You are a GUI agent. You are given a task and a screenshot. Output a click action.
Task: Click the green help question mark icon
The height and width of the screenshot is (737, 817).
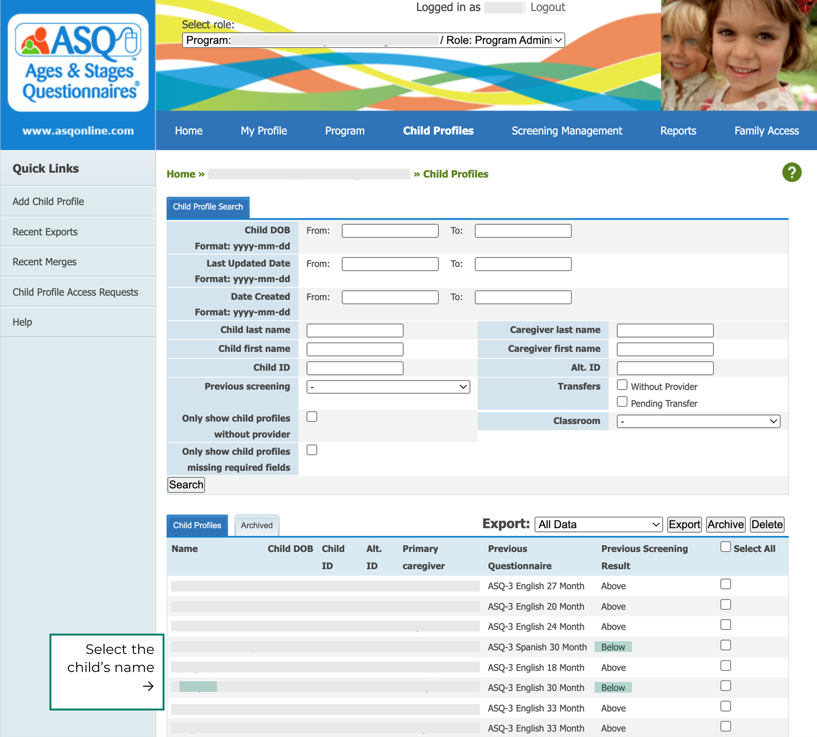(792, 173)
